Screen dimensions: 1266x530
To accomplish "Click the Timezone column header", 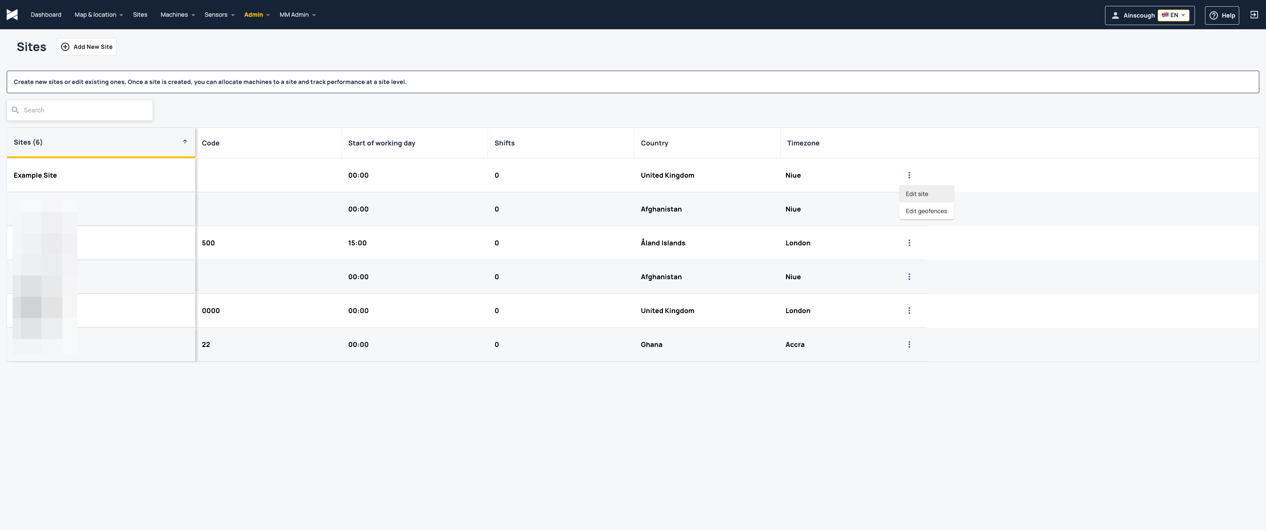I will click(x=803, y=143).
